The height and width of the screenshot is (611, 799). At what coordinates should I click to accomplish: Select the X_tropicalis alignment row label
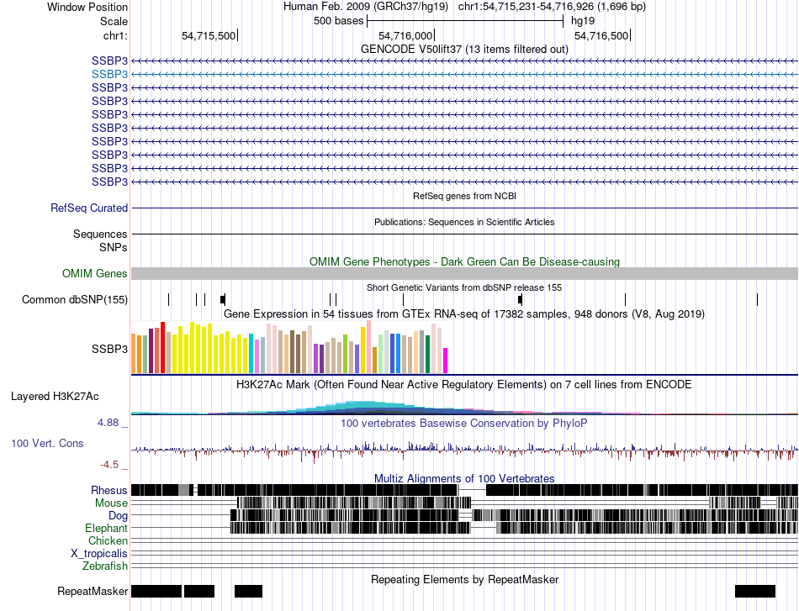(99, 554)
